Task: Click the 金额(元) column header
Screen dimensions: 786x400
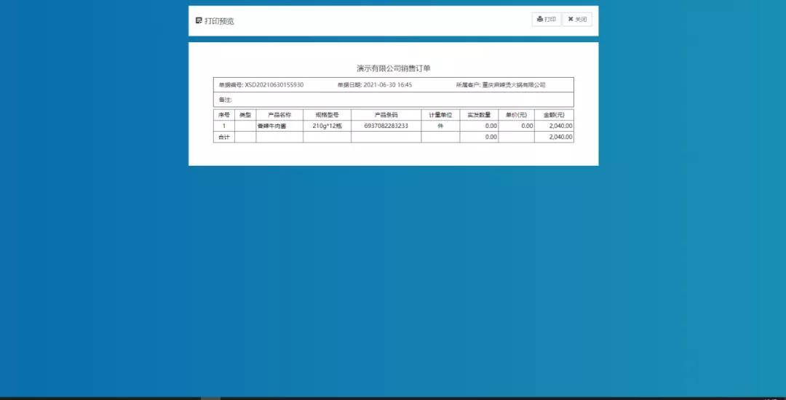Action: pyautogui.click(x=554, y=115)
